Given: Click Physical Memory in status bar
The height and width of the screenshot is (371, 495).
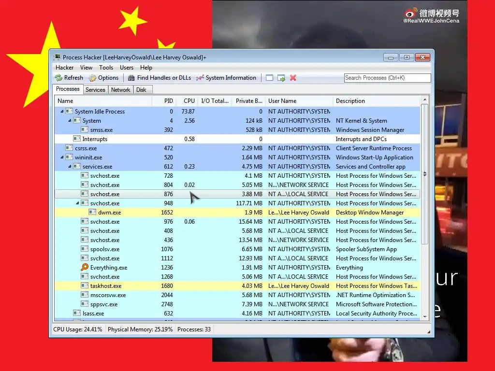Looking at the screenshot, I should [140, 329].
